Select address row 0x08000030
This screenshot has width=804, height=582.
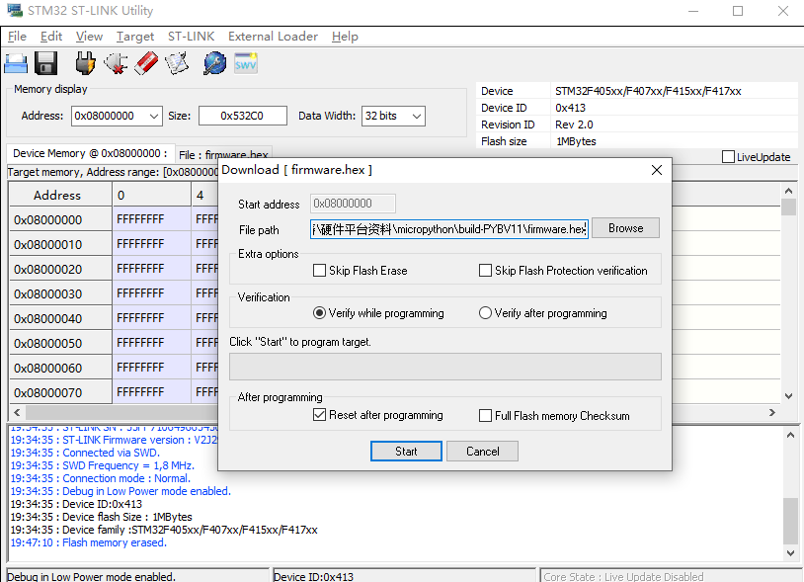coord(60,293)
